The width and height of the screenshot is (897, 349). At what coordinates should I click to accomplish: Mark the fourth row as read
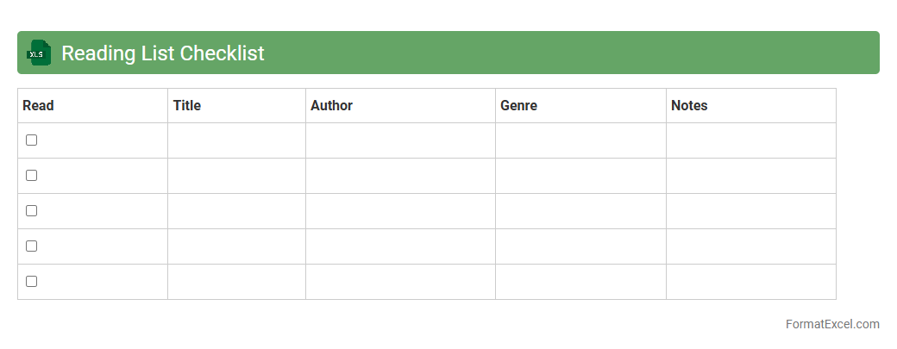pos(32,246)
